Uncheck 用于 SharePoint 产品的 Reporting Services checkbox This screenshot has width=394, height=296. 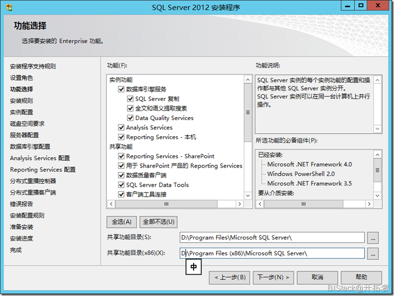[x=121, y=166]
